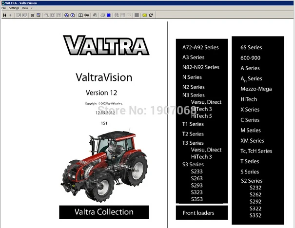Click the grid table icon
The width and height of the screenshot is (295, 228).
pos(123,15)
